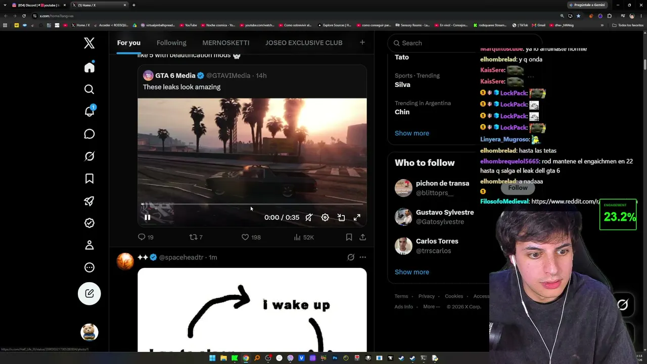Open the Windows Start menu
Screen dimensions: 647x364
coord(212,358)
